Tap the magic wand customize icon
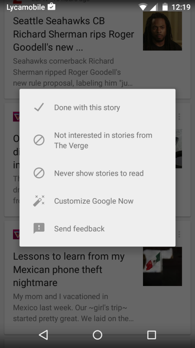Viewport: 195px width, 348px height. (39, 201)
